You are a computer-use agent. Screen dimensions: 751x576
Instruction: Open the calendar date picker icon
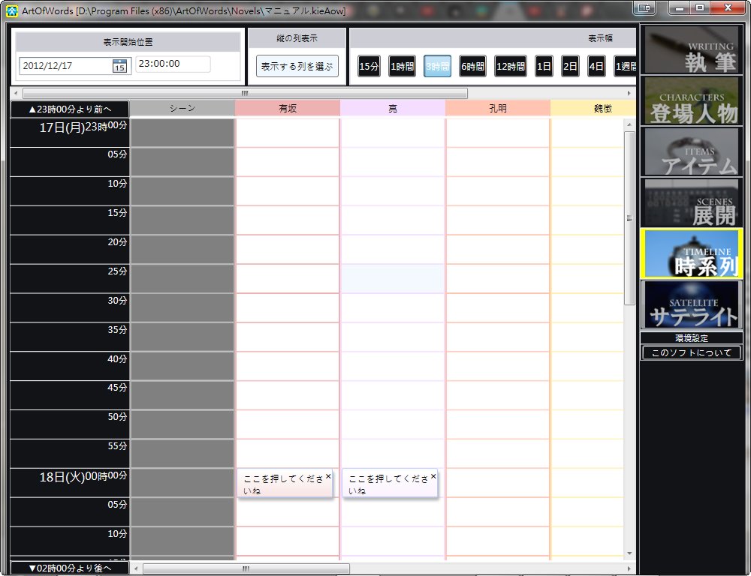(119, 65)
